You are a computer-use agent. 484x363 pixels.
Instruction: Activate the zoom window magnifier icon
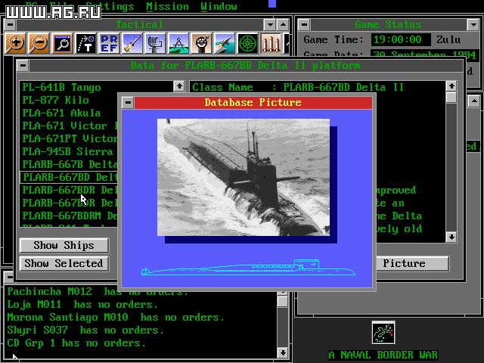[x=62, y=43]
